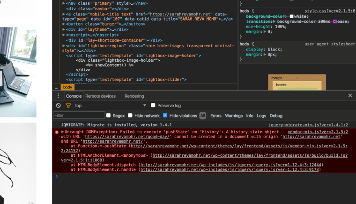Switch to the Rendering tab
Image resolution: width=356 pixels, height=204 pixels.
[x=134, y=96]
